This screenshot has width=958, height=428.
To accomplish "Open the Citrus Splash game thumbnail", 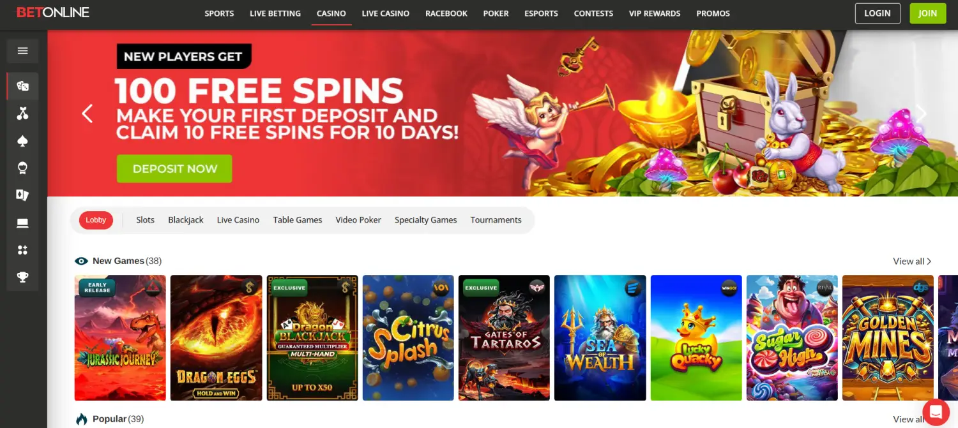I will pyautogui.click(x=408, y=337).
